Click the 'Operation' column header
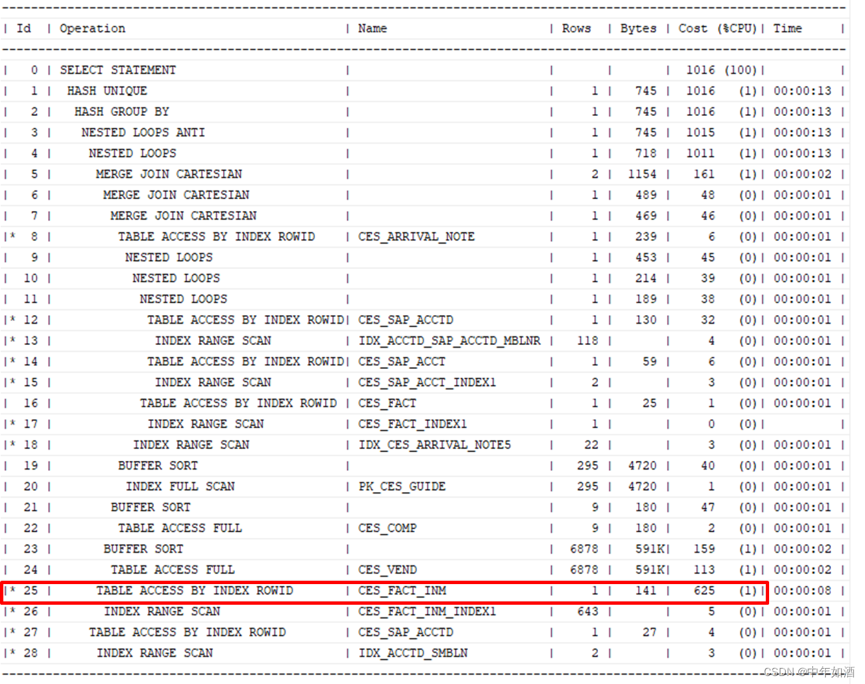 pos(93,29)
